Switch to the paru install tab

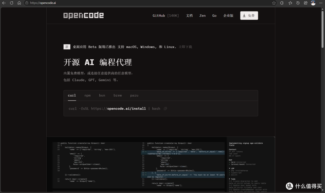134,95
